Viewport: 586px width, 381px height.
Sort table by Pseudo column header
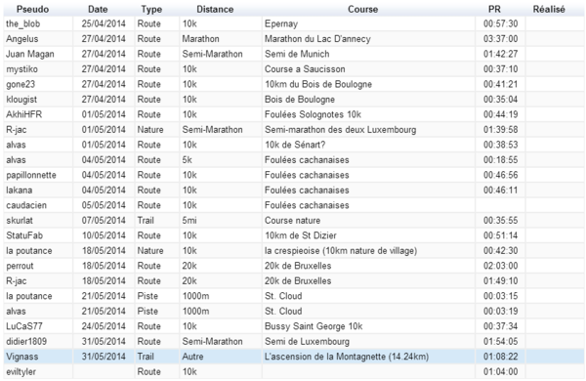point(32,9)
